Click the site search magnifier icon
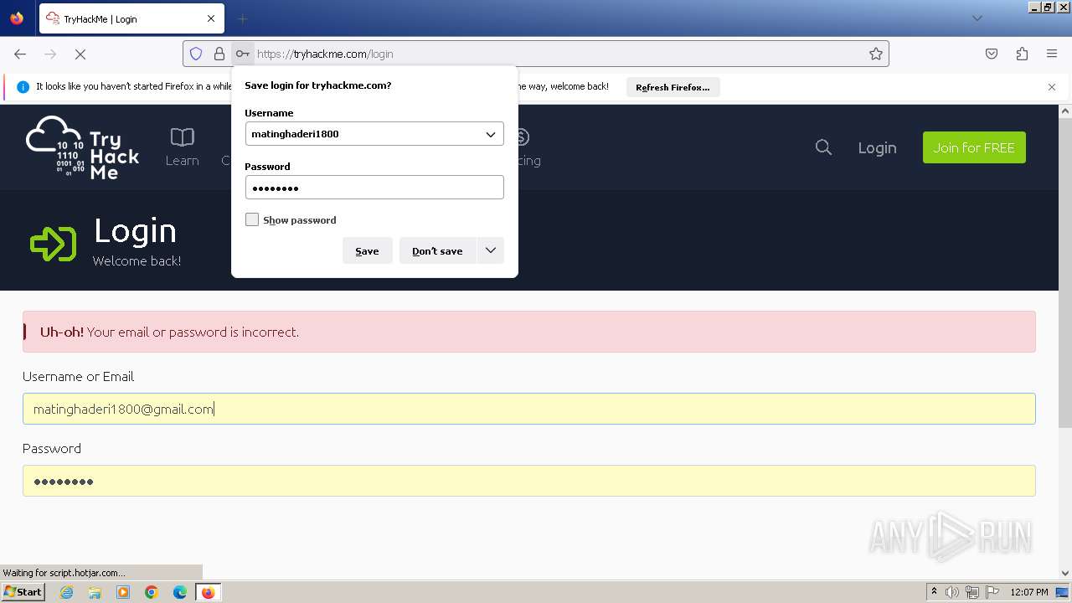 tap(823, 147)
